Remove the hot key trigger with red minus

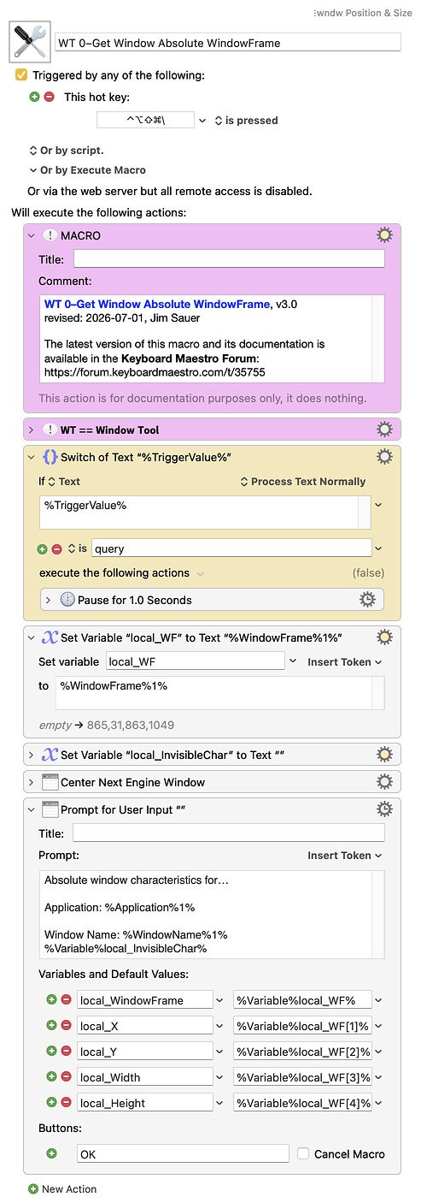coord(49,97)
